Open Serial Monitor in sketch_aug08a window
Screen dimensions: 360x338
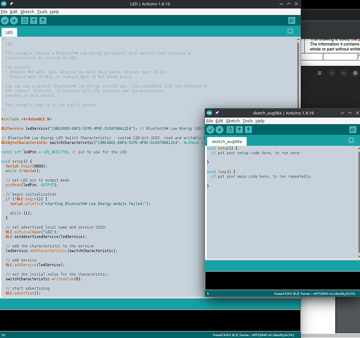[x=353, y=130]
